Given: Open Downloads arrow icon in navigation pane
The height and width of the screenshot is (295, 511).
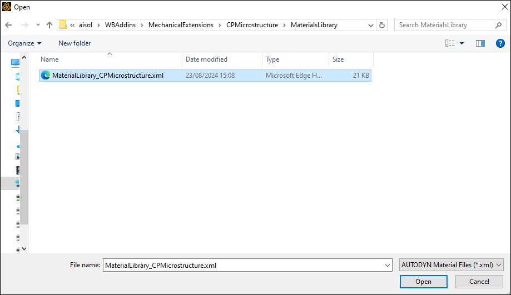Looking at the screenshot, I should coord(18,130).
